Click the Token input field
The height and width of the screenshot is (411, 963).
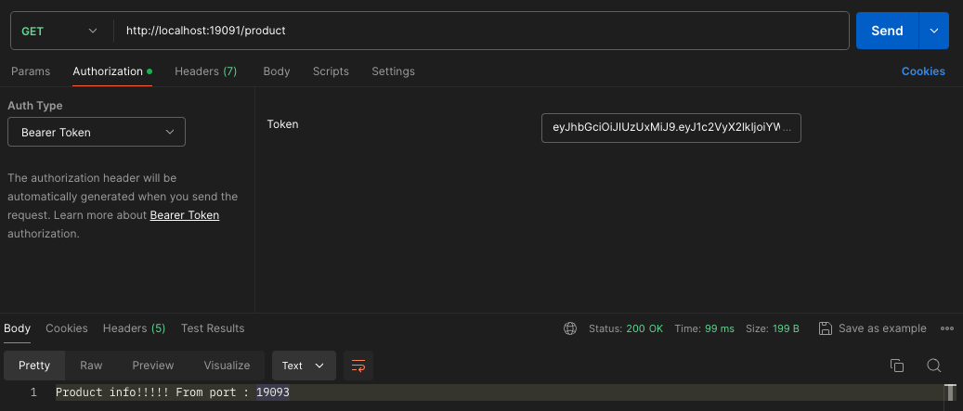(x=670, y=128)
